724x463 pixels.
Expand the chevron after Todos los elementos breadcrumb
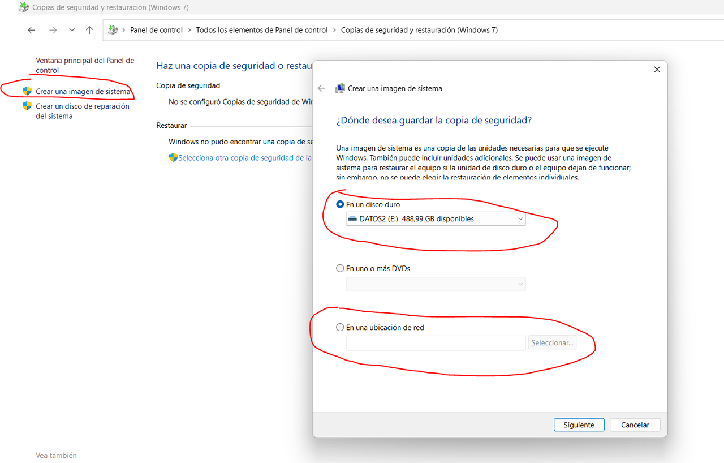click(334, 30)
